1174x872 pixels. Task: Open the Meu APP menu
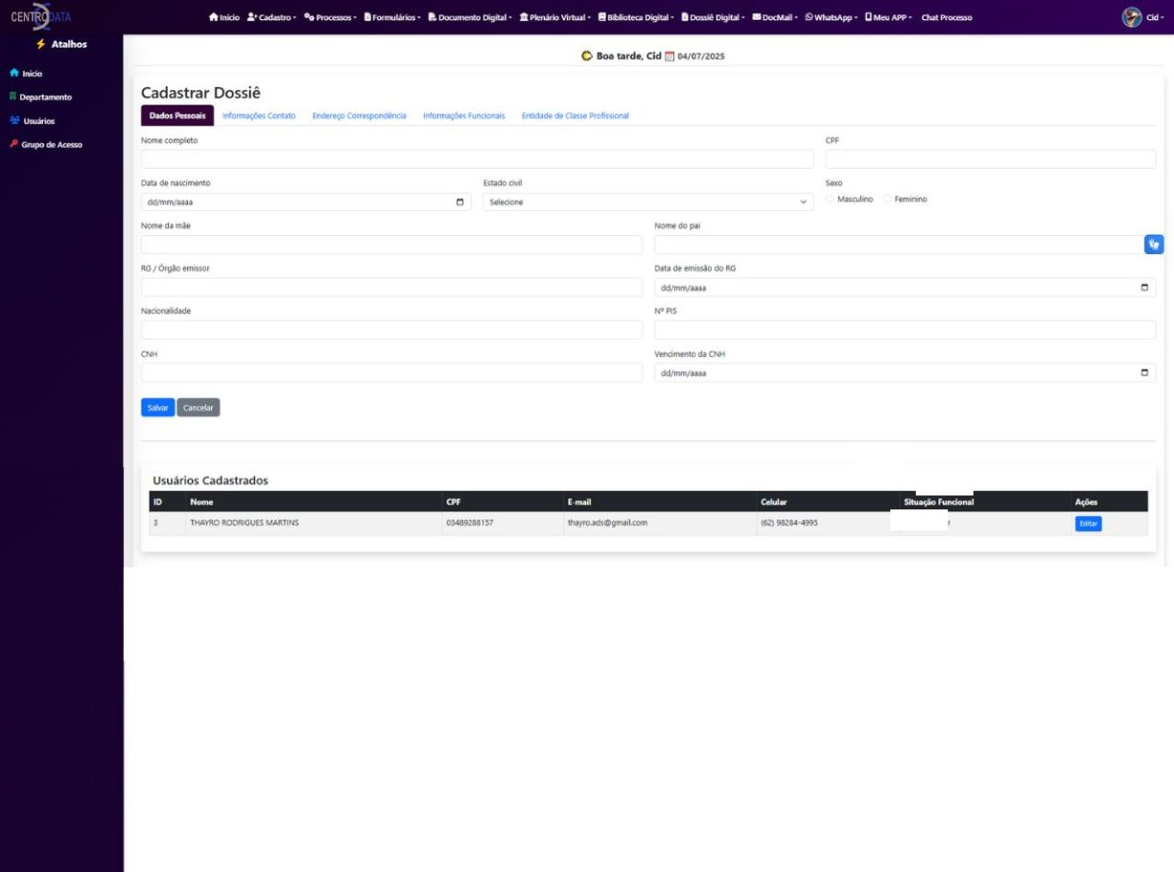pos(889,17)
